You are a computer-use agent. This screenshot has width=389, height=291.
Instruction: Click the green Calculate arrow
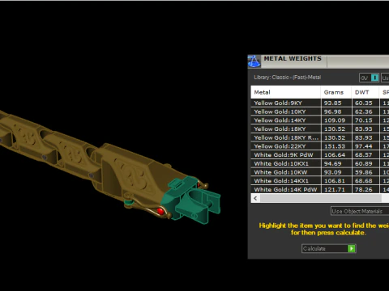[x=352, y=248]
